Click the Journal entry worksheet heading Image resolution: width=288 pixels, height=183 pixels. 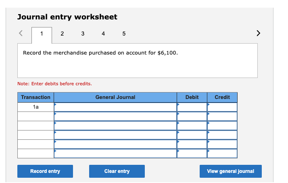67,17
